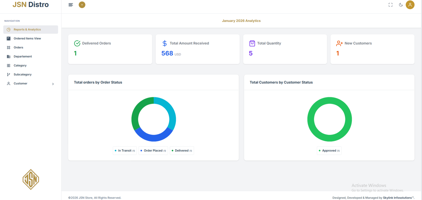
Task: Go to Ordered Items View
Action: click(27, 38)
